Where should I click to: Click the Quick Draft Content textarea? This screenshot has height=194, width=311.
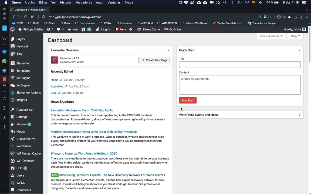pos(240,85)
